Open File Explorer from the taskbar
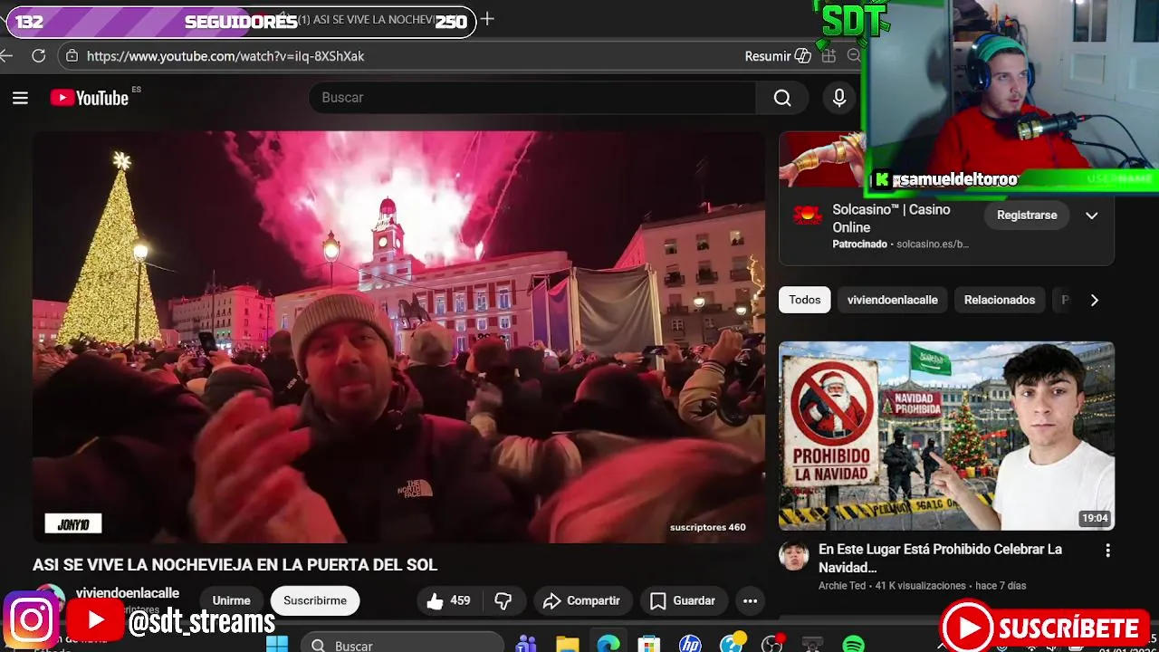 [x=568, y=645]
